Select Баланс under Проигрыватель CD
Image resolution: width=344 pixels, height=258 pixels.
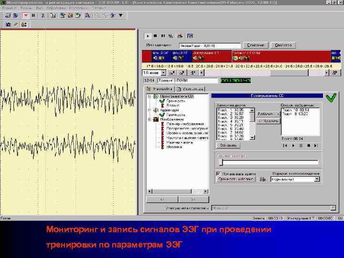point(173,106)
